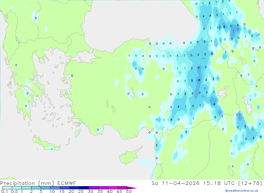Click the 45–50 mm legend color box
This screenshot has width=264, height=193.
[x=122, y=188]
